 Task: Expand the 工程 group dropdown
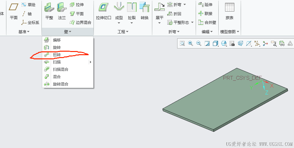pos(123,32)
